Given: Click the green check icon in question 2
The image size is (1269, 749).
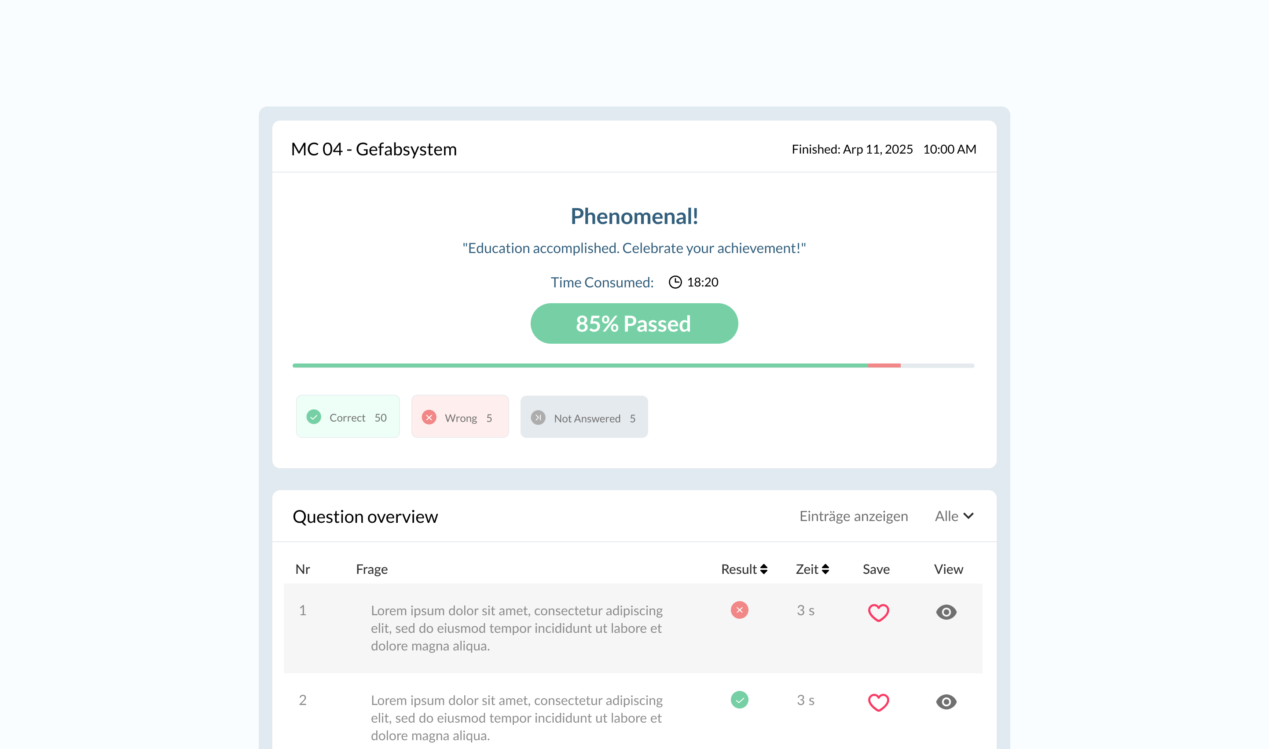Looking at the screenshot, I should 739,700.
